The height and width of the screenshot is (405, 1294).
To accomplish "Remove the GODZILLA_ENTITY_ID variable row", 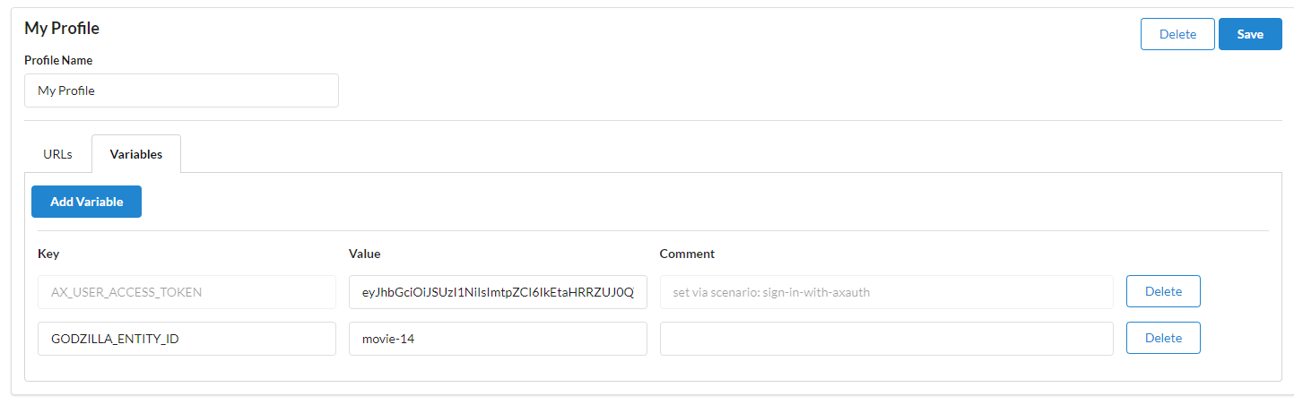I will [x=1163, y=338].
